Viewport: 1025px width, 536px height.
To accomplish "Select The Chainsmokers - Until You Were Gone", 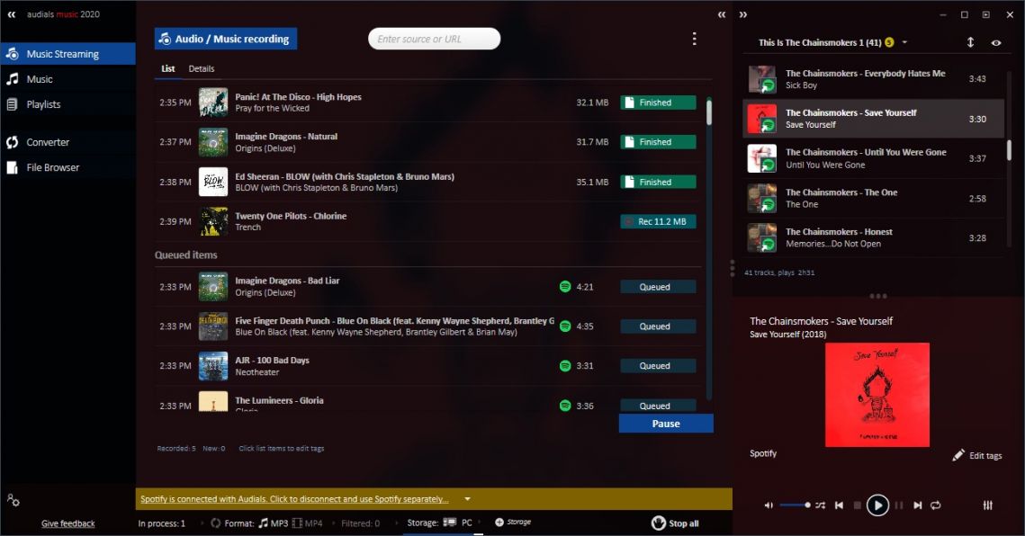I will pos(873,158).
